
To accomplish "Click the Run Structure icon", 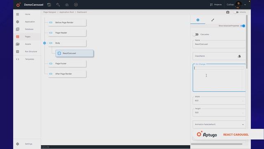I will pyautogui.click(x=18, y=51).
